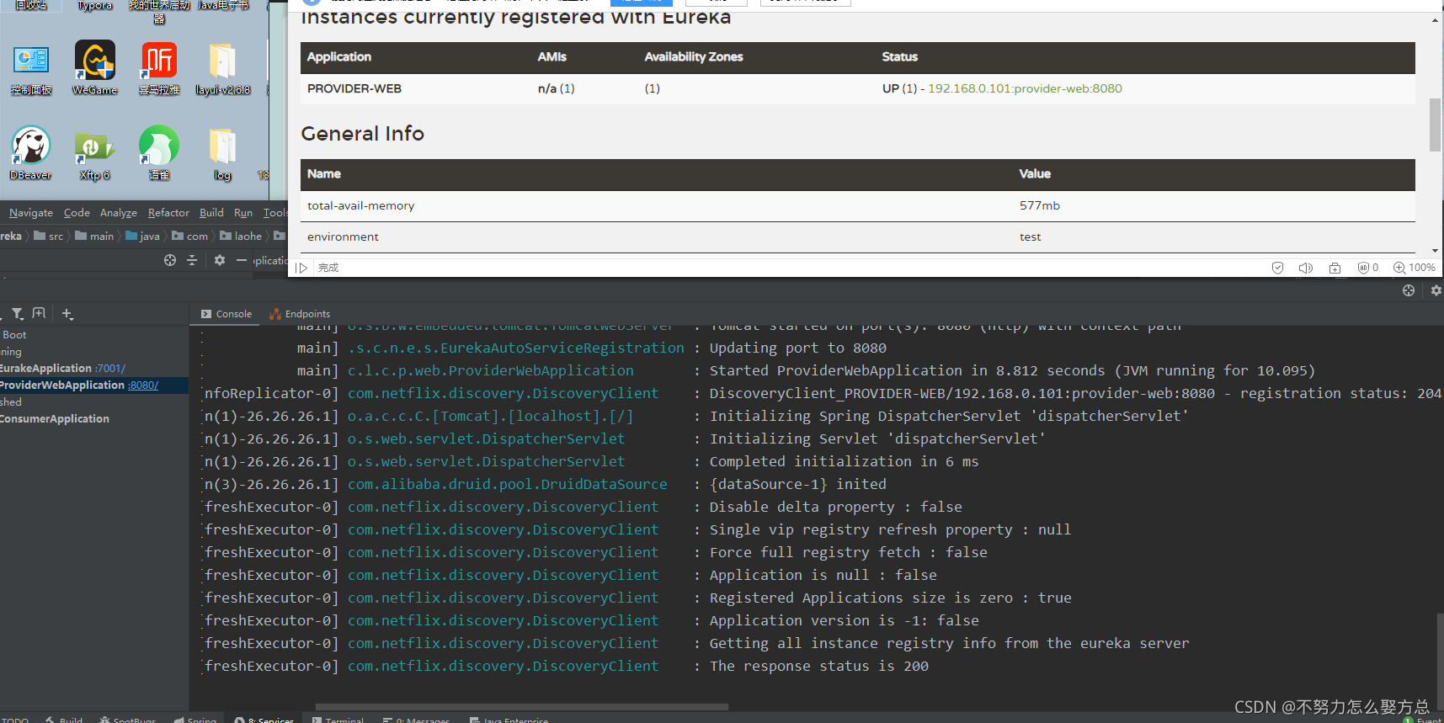Open the Services add service plus dropdown

pyautogui.click(x=67, y=314)
